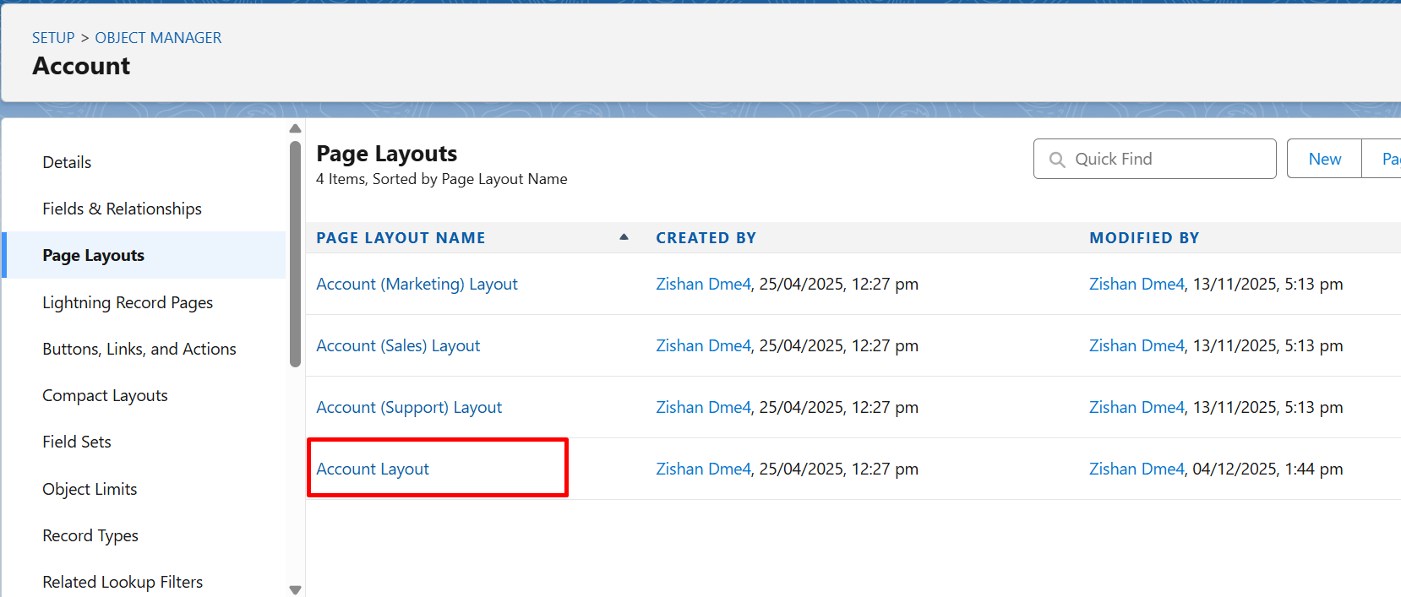Open Buttons, Links, and Actions section
Viewport: 1401px width, 597px height.
coord(139,349)
